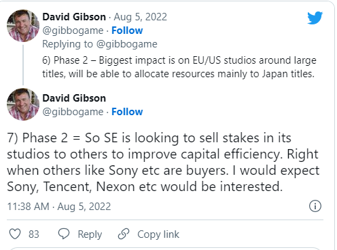Click the 83 likes count

click(34, 234)
